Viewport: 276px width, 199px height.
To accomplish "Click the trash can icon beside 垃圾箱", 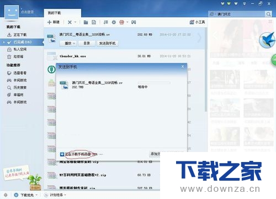I will tap(9, 56).
